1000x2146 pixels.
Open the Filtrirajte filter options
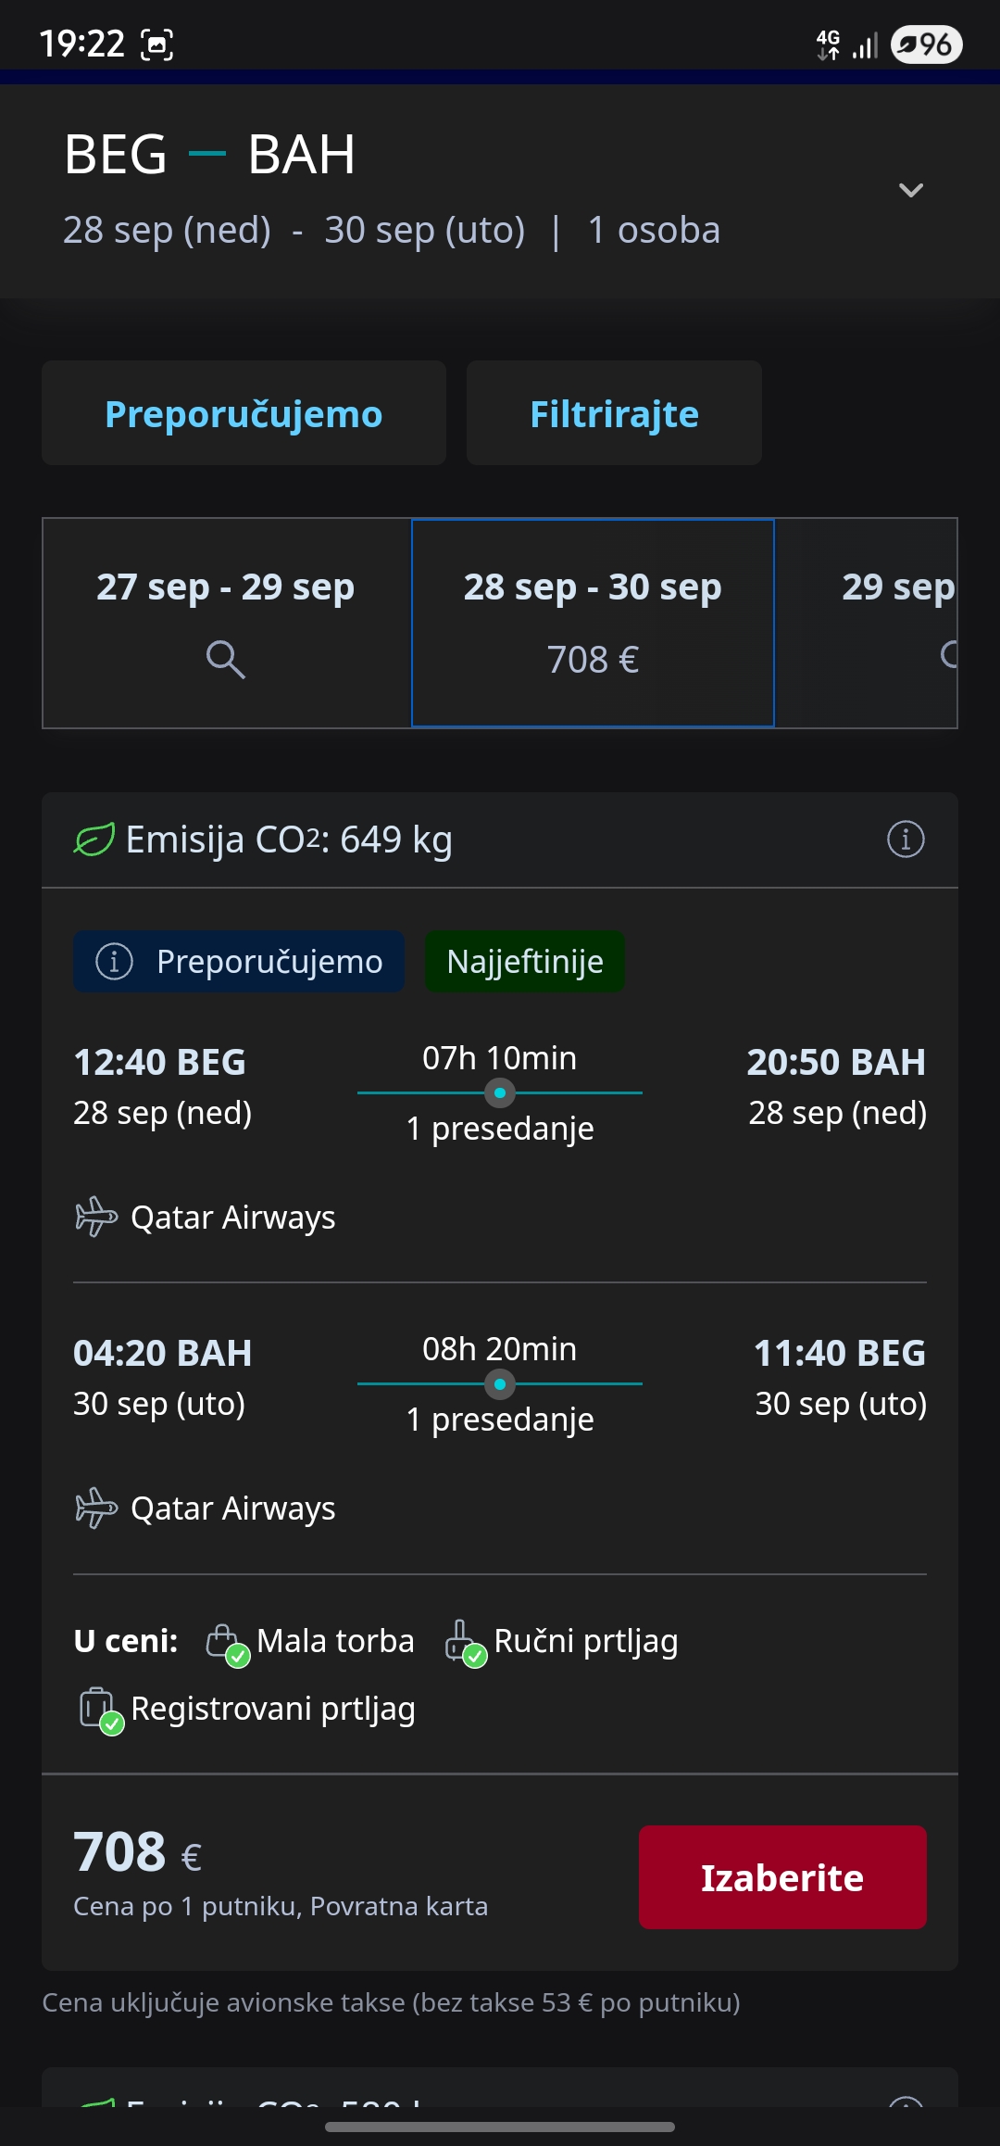[614, 413]
